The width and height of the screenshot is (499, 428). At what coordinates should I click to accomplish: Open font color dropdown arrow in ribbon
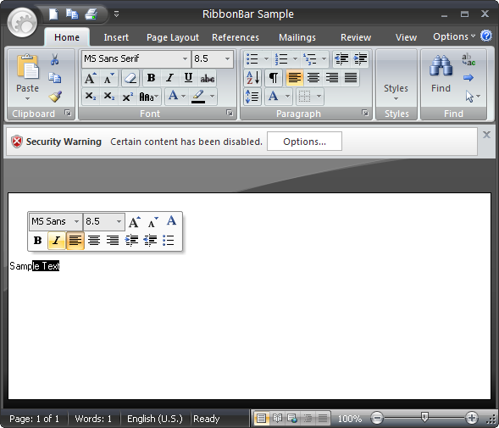[184, 96]
